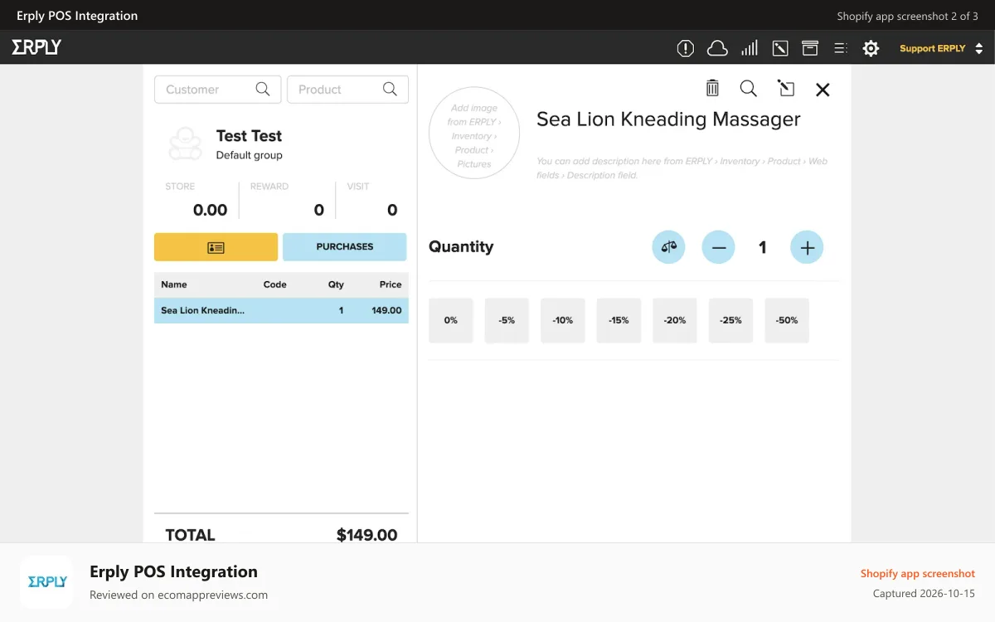Screen dimensions: 995x622
Task: Open the PURCHASES button
Action: pos(345,247)
